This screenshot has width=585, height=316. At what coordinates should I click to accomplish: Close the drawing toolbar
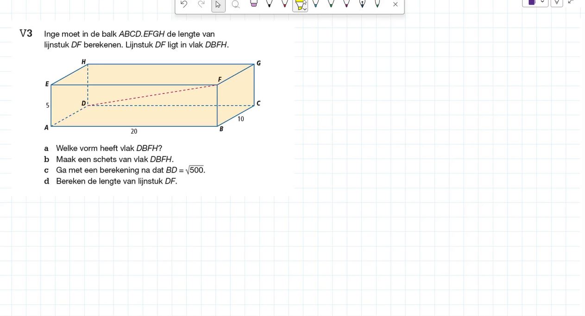(x=395, y=4)
